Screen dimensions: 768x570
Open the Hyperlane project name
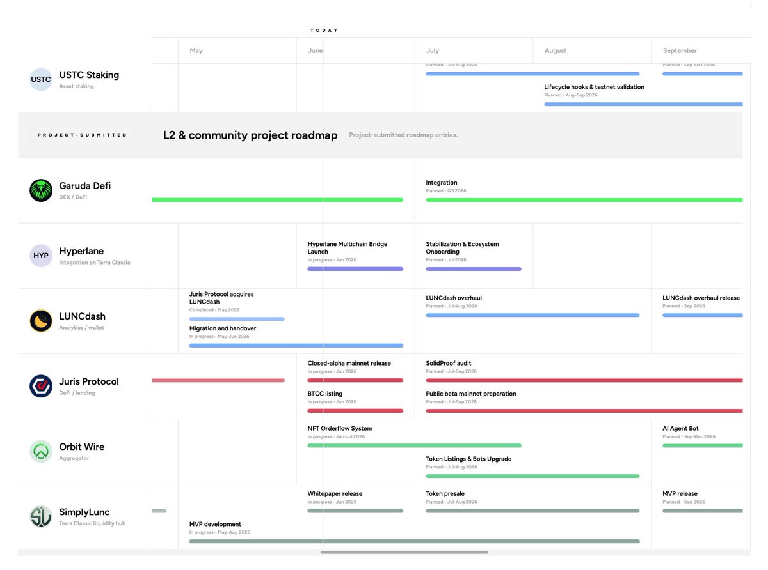tap(81, 251)
